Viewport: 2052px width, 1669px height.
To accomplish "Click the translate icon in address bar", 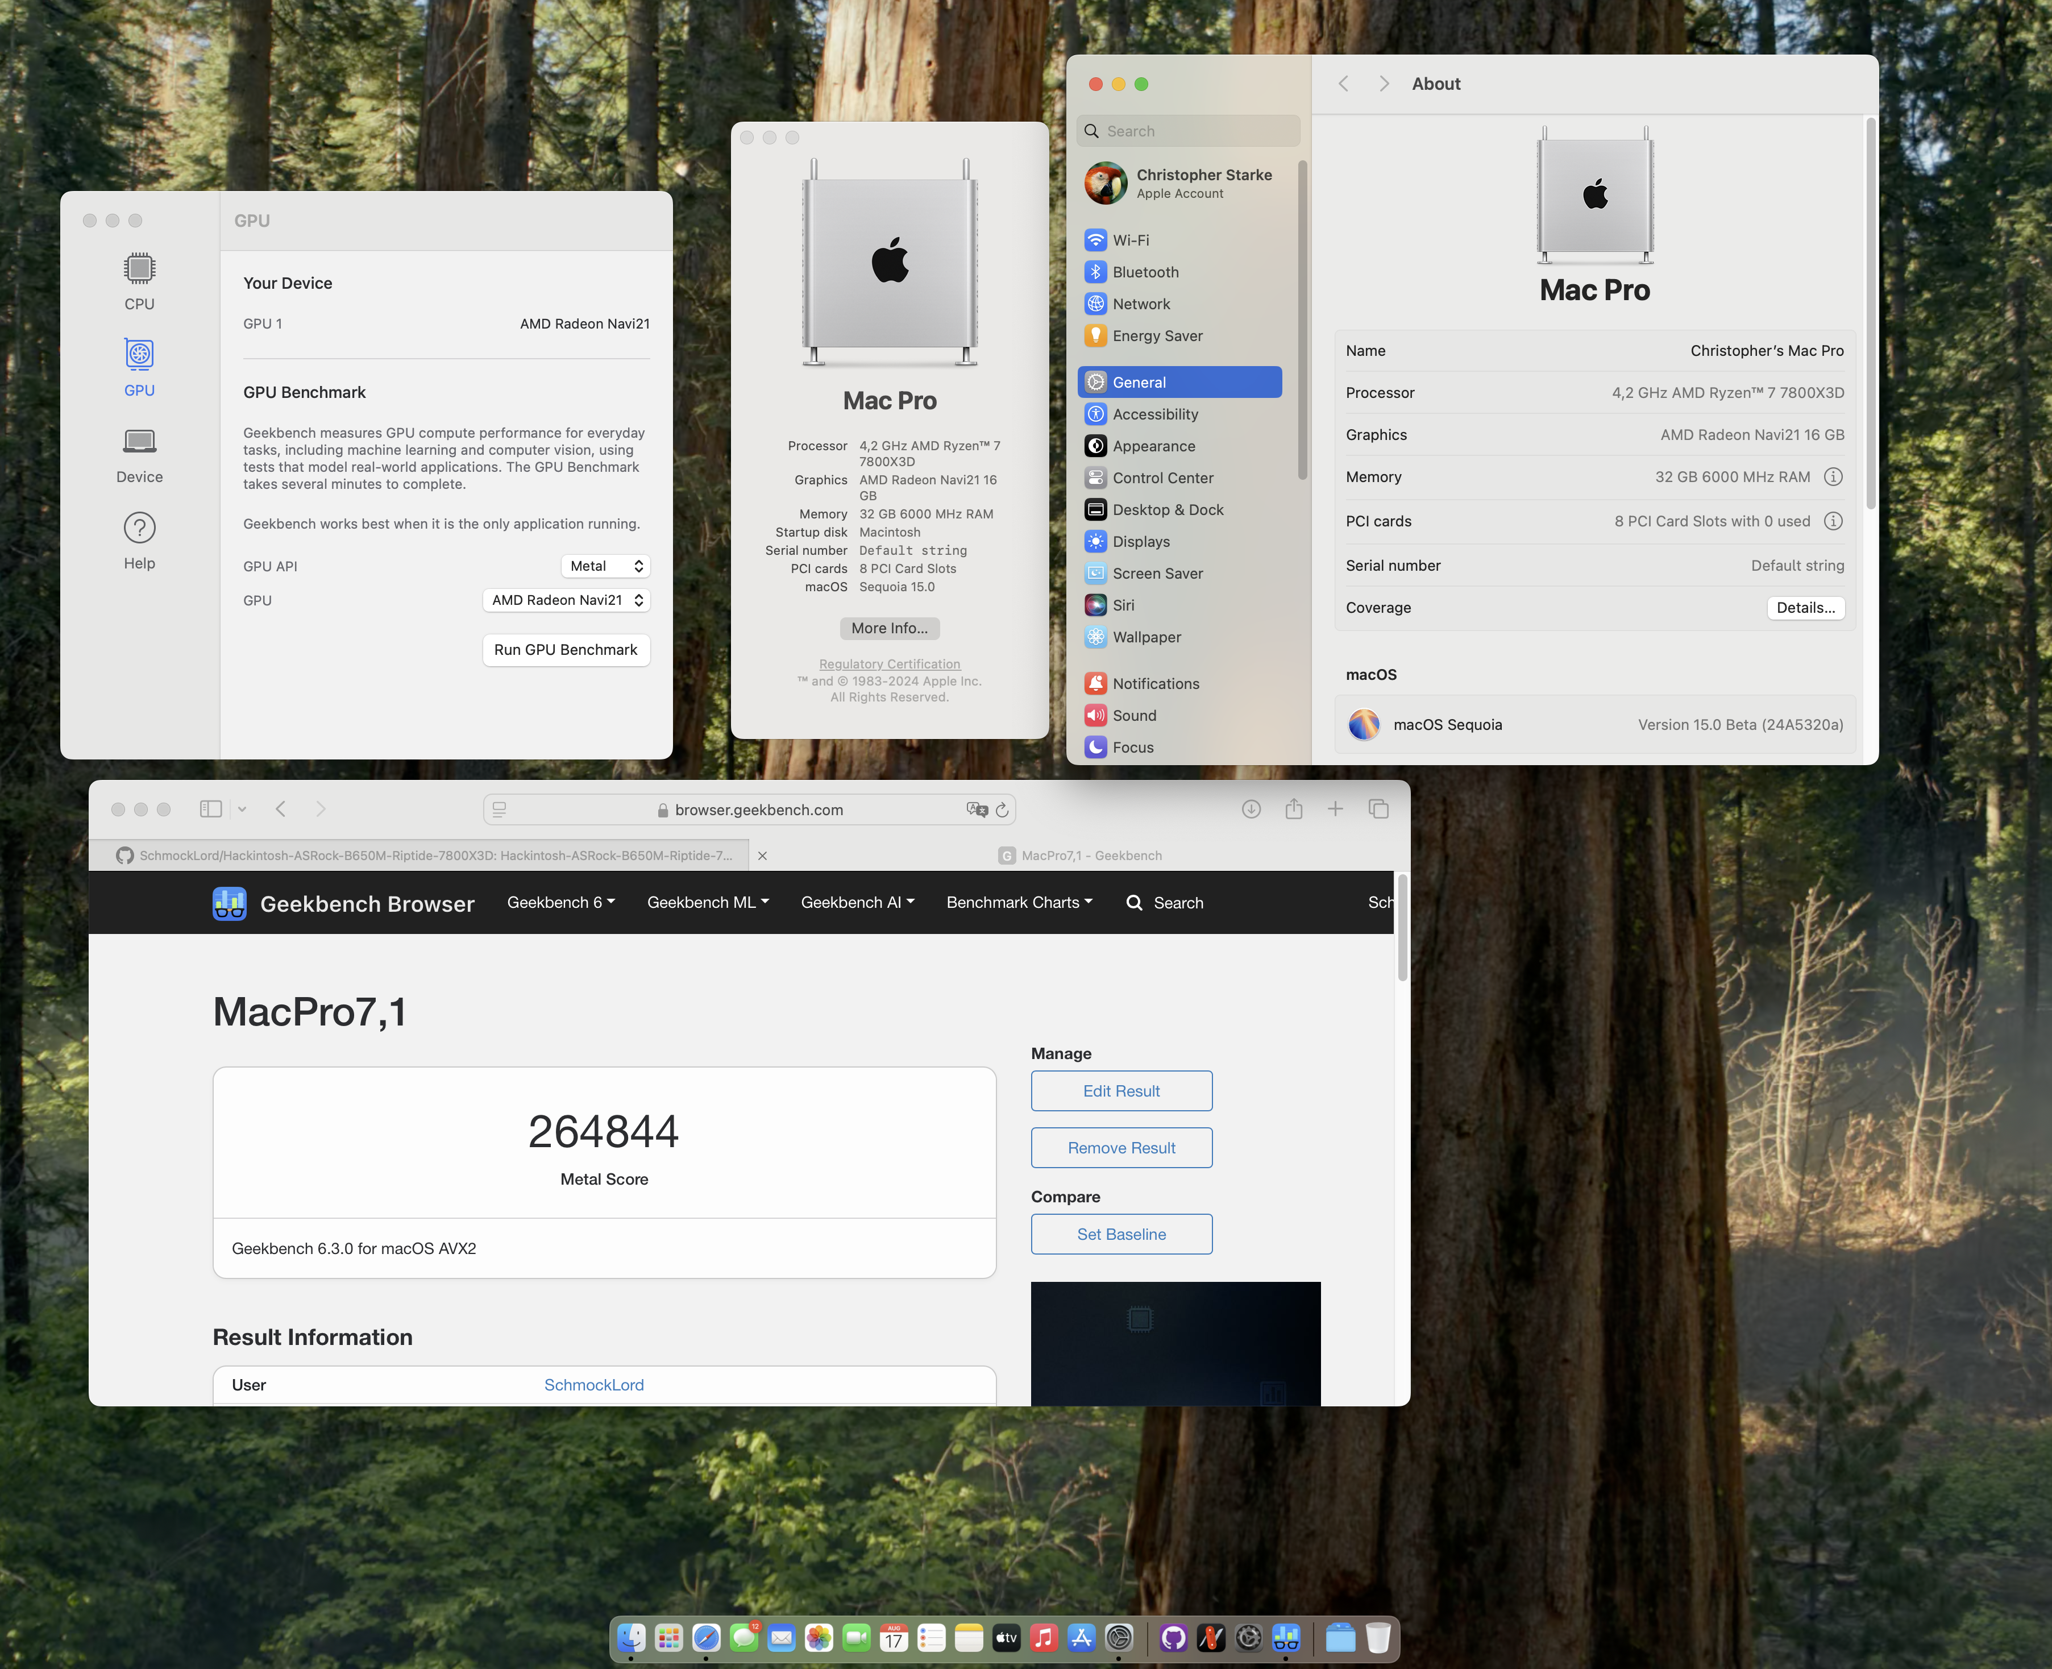I will (977, 809).
